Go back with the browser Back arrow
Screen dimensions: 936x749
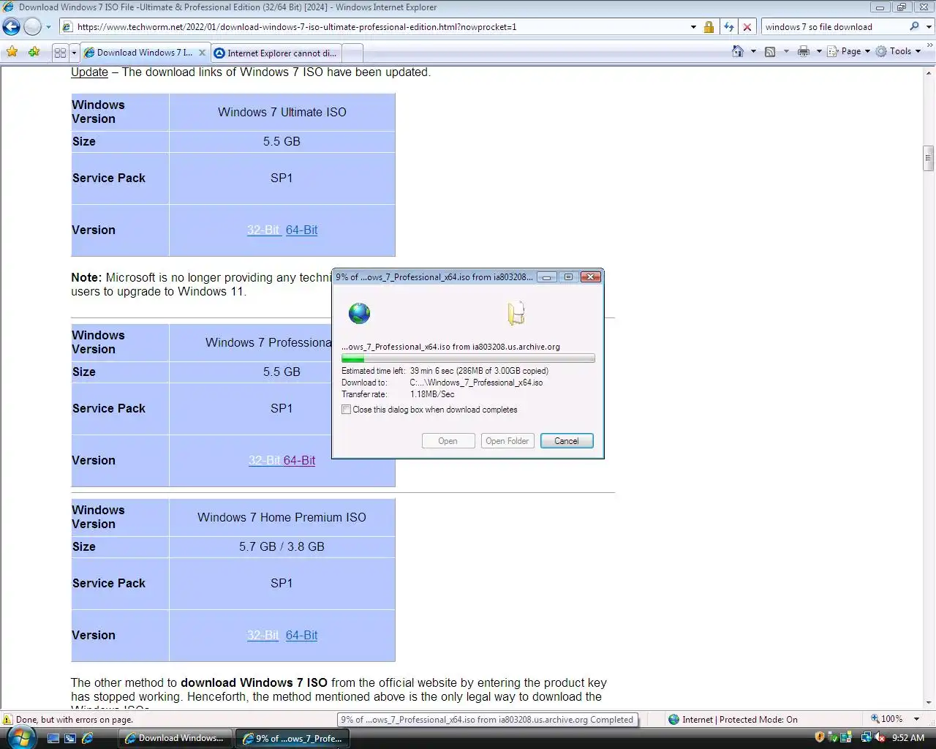tap(11, 27)
